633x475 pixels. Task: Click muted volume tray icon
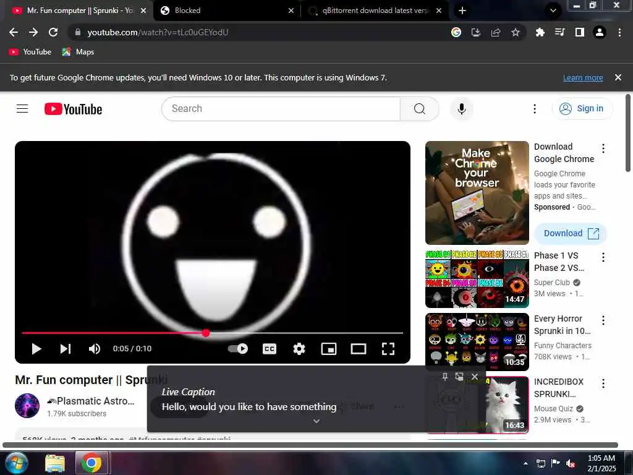point(571,463)
